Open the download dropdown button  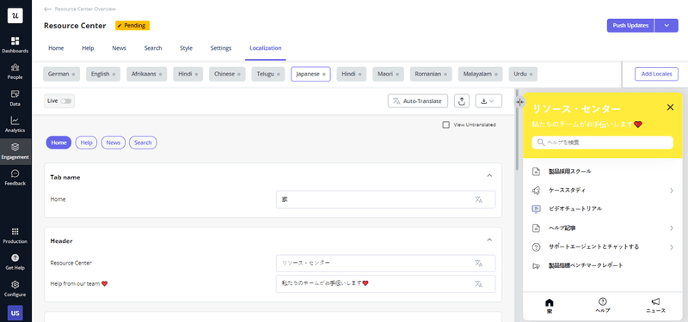point(488,100)
